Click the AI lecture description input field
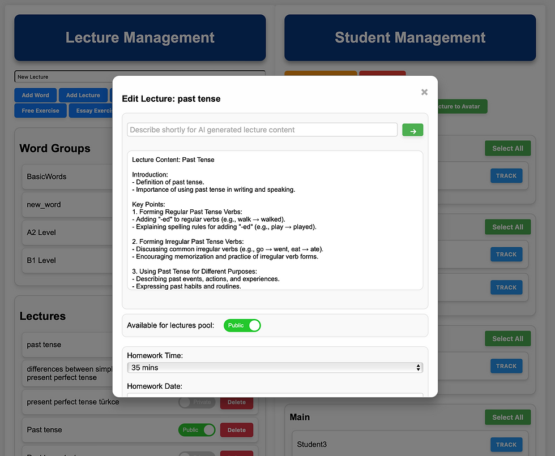This screenshot has width=555, height=456. (x=262, y=130)
